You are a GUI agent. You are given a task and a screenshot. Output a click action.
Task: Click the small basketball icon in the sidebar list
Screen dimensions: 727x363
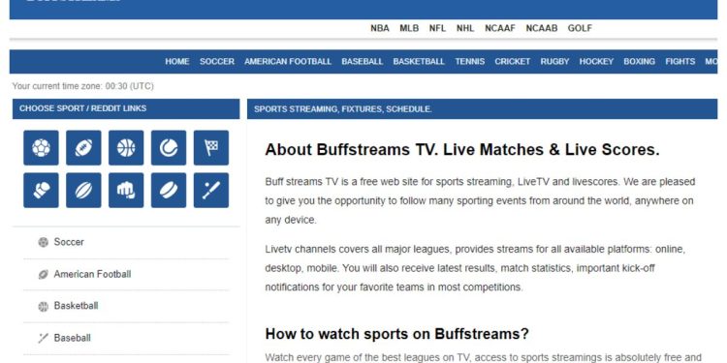pos(43,306)
